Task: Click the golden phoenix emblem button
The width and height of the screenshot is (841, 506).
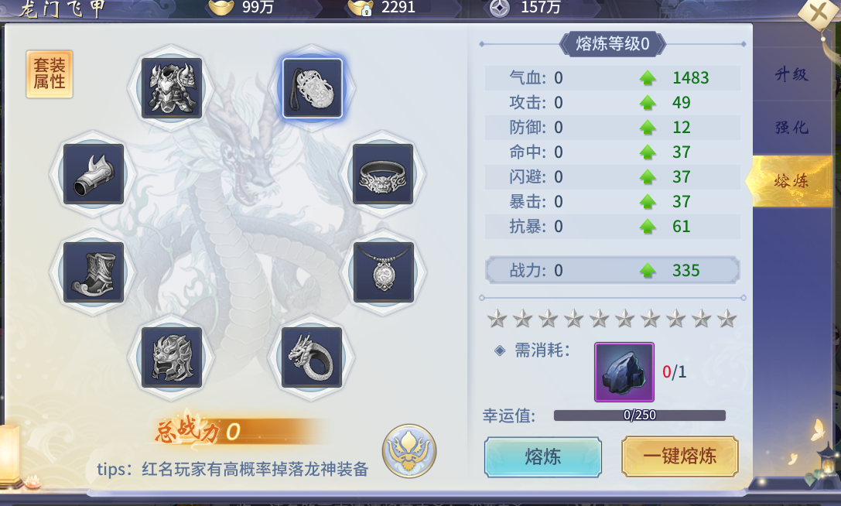Action: (x=409, y=451)
